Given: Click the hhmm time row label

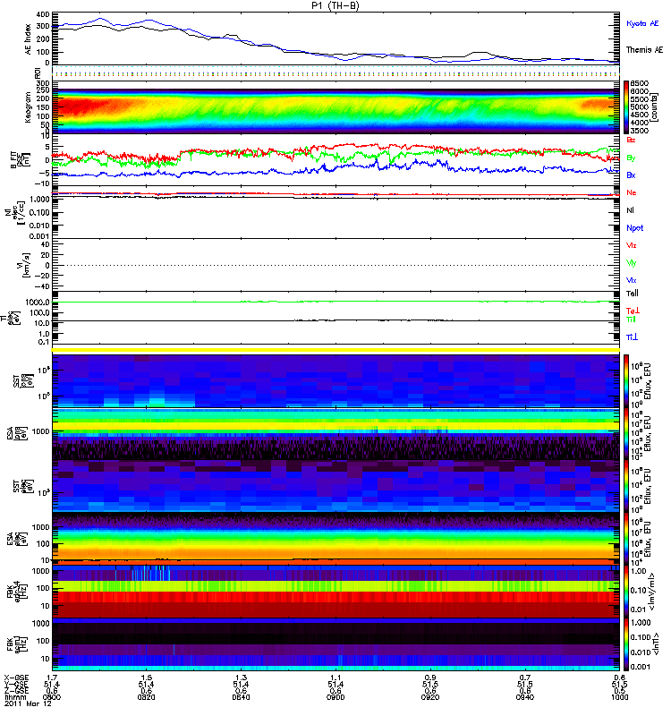Looking at the screenshot, I should coord(15,697).
